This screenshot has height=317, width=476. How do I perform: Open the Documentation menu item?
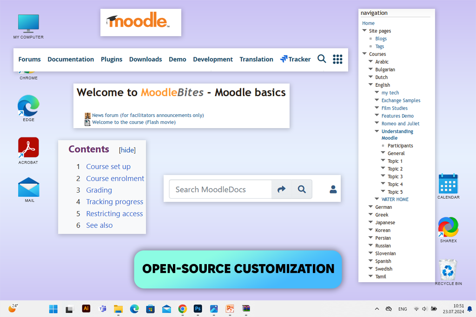(x=71, y=59)
